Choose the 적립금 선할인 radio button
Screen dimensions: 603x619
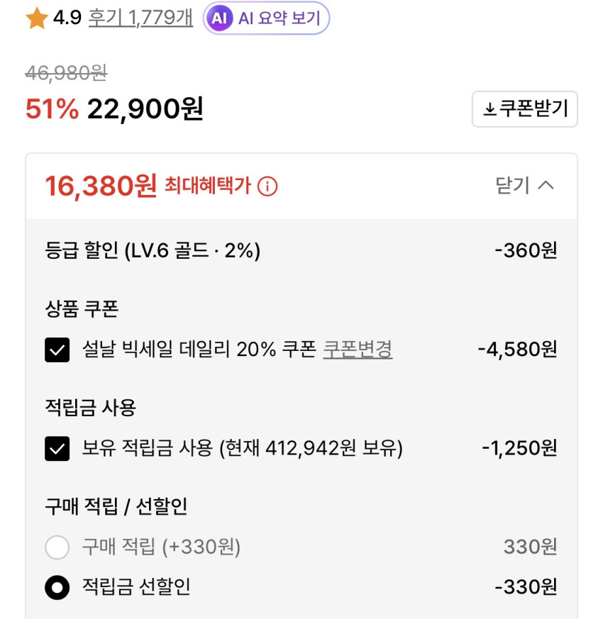57,587
